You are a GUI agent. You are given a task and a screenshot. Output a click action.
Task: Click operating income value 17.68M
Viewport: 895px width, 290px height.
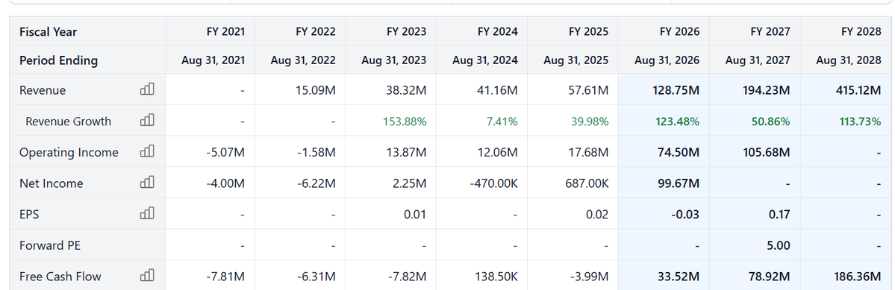(x=588, y=153)
